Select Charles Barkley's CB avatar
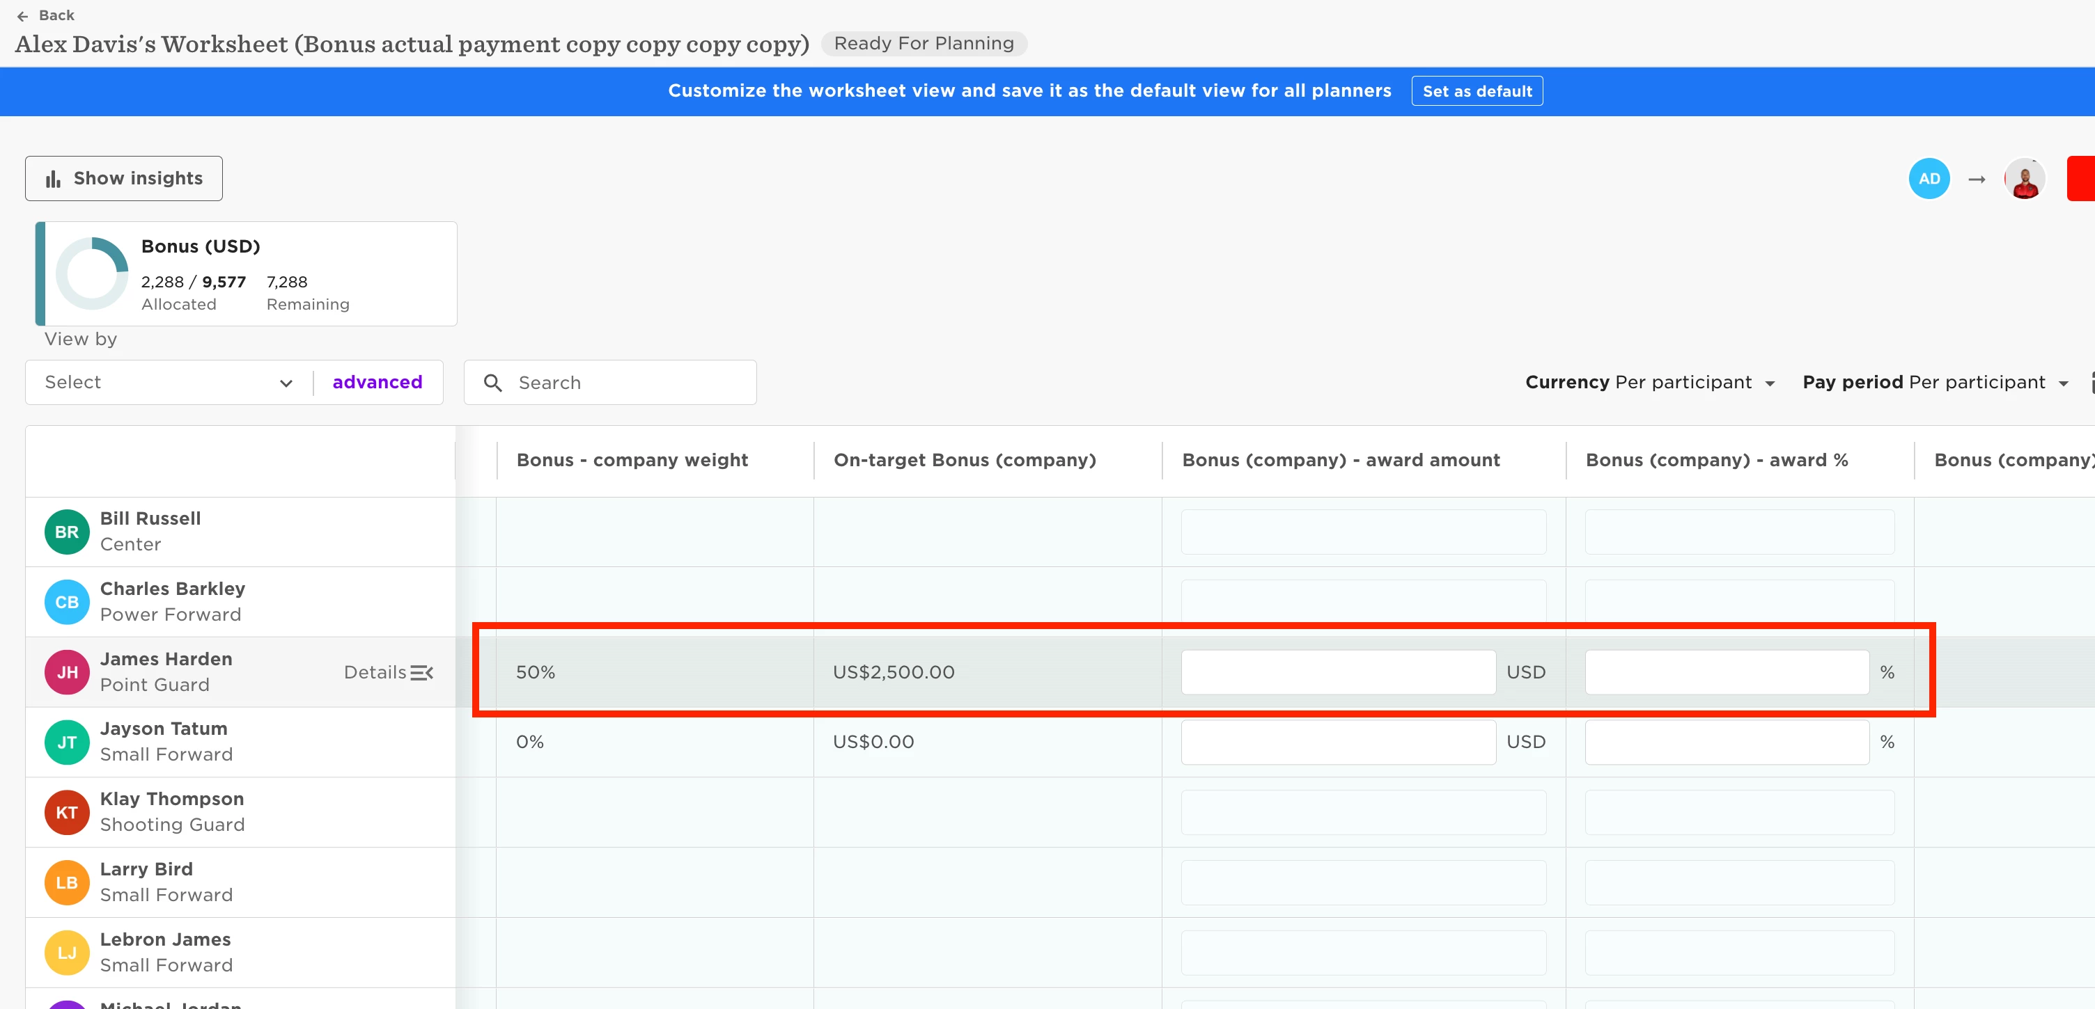The height and width of the screenshot is (1009, 2095). pyautogui.click(x=67, y=602)
